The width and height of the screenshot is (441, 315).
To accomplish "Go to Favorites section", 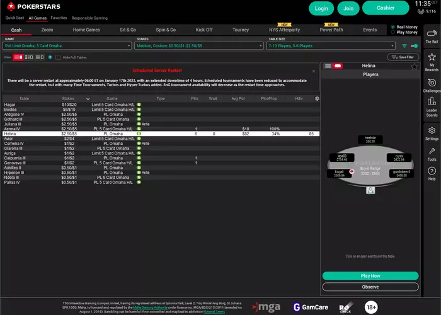I will click(59, 18).
